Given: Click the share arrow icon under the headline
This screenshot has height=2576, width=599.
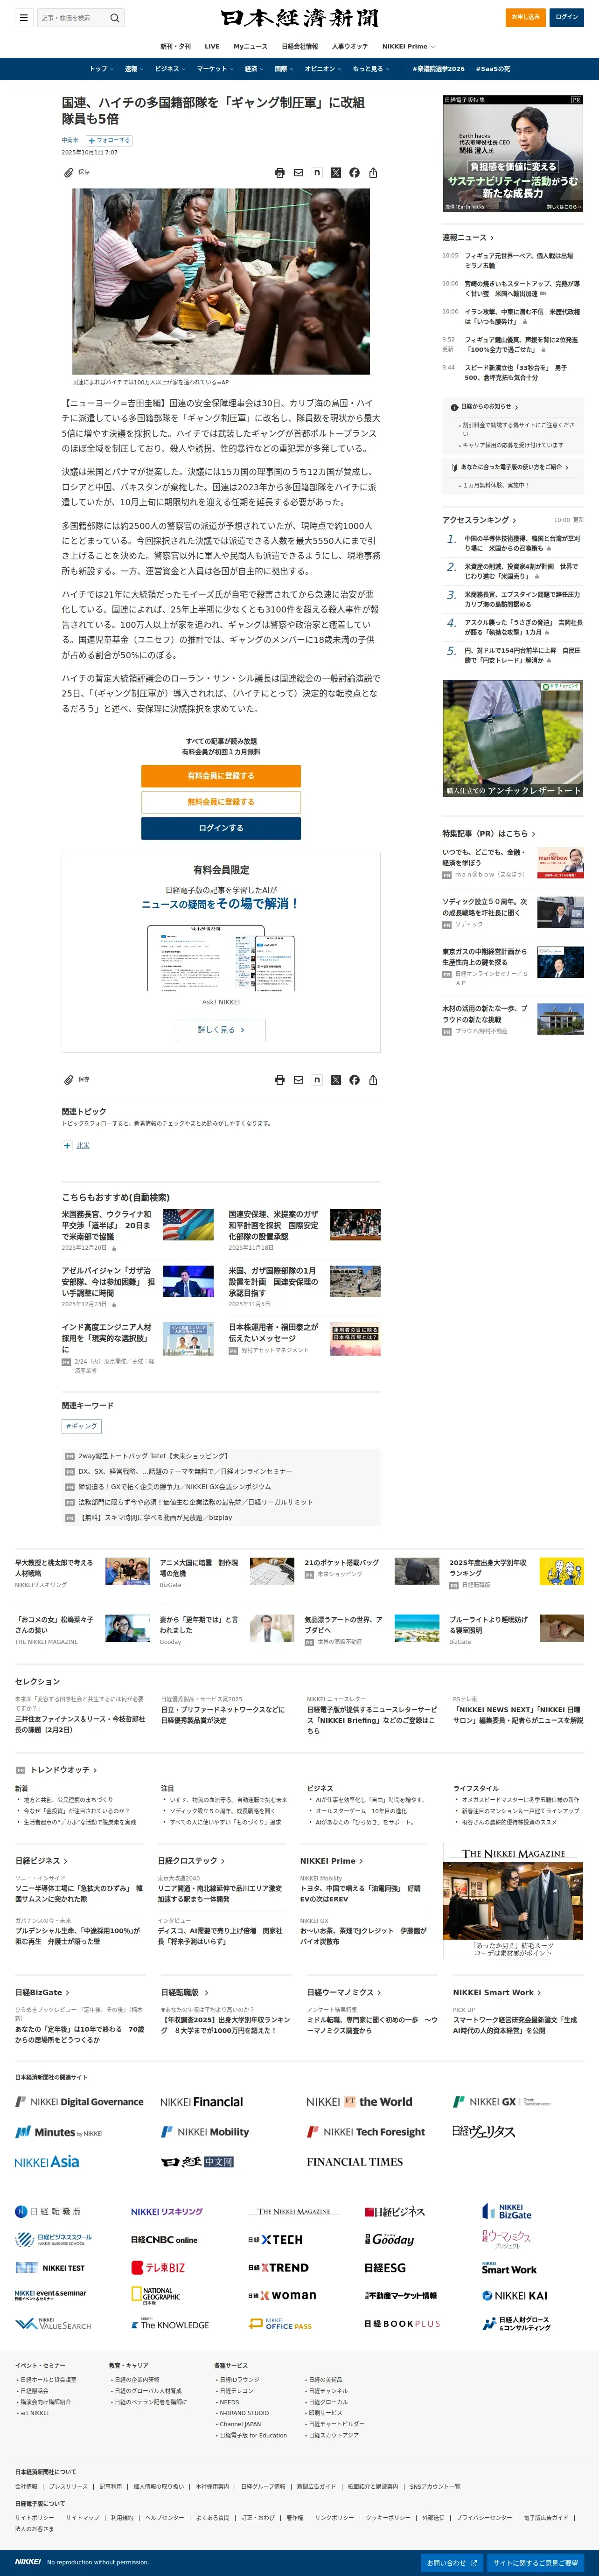Looking at the screenshot, I should (373, 173).
